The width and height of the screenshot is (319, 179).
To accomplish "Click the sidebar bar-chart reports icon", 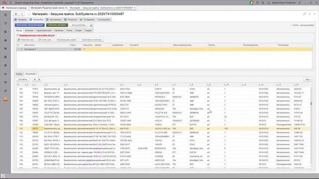I will point(5,74).
